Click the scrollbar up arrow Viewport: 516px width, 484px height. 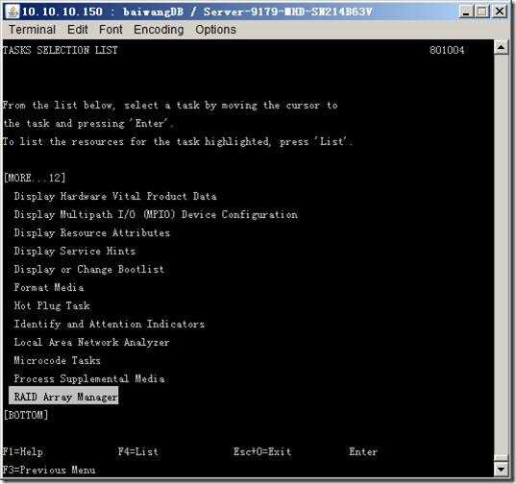coord(501,48)
